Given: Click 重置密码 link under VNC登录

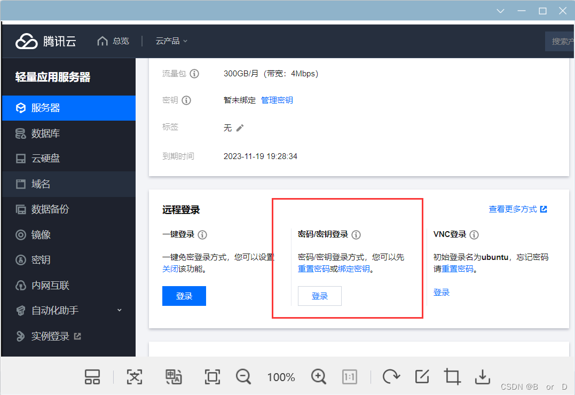Looking at the screenshot, I should click(458, 269).
